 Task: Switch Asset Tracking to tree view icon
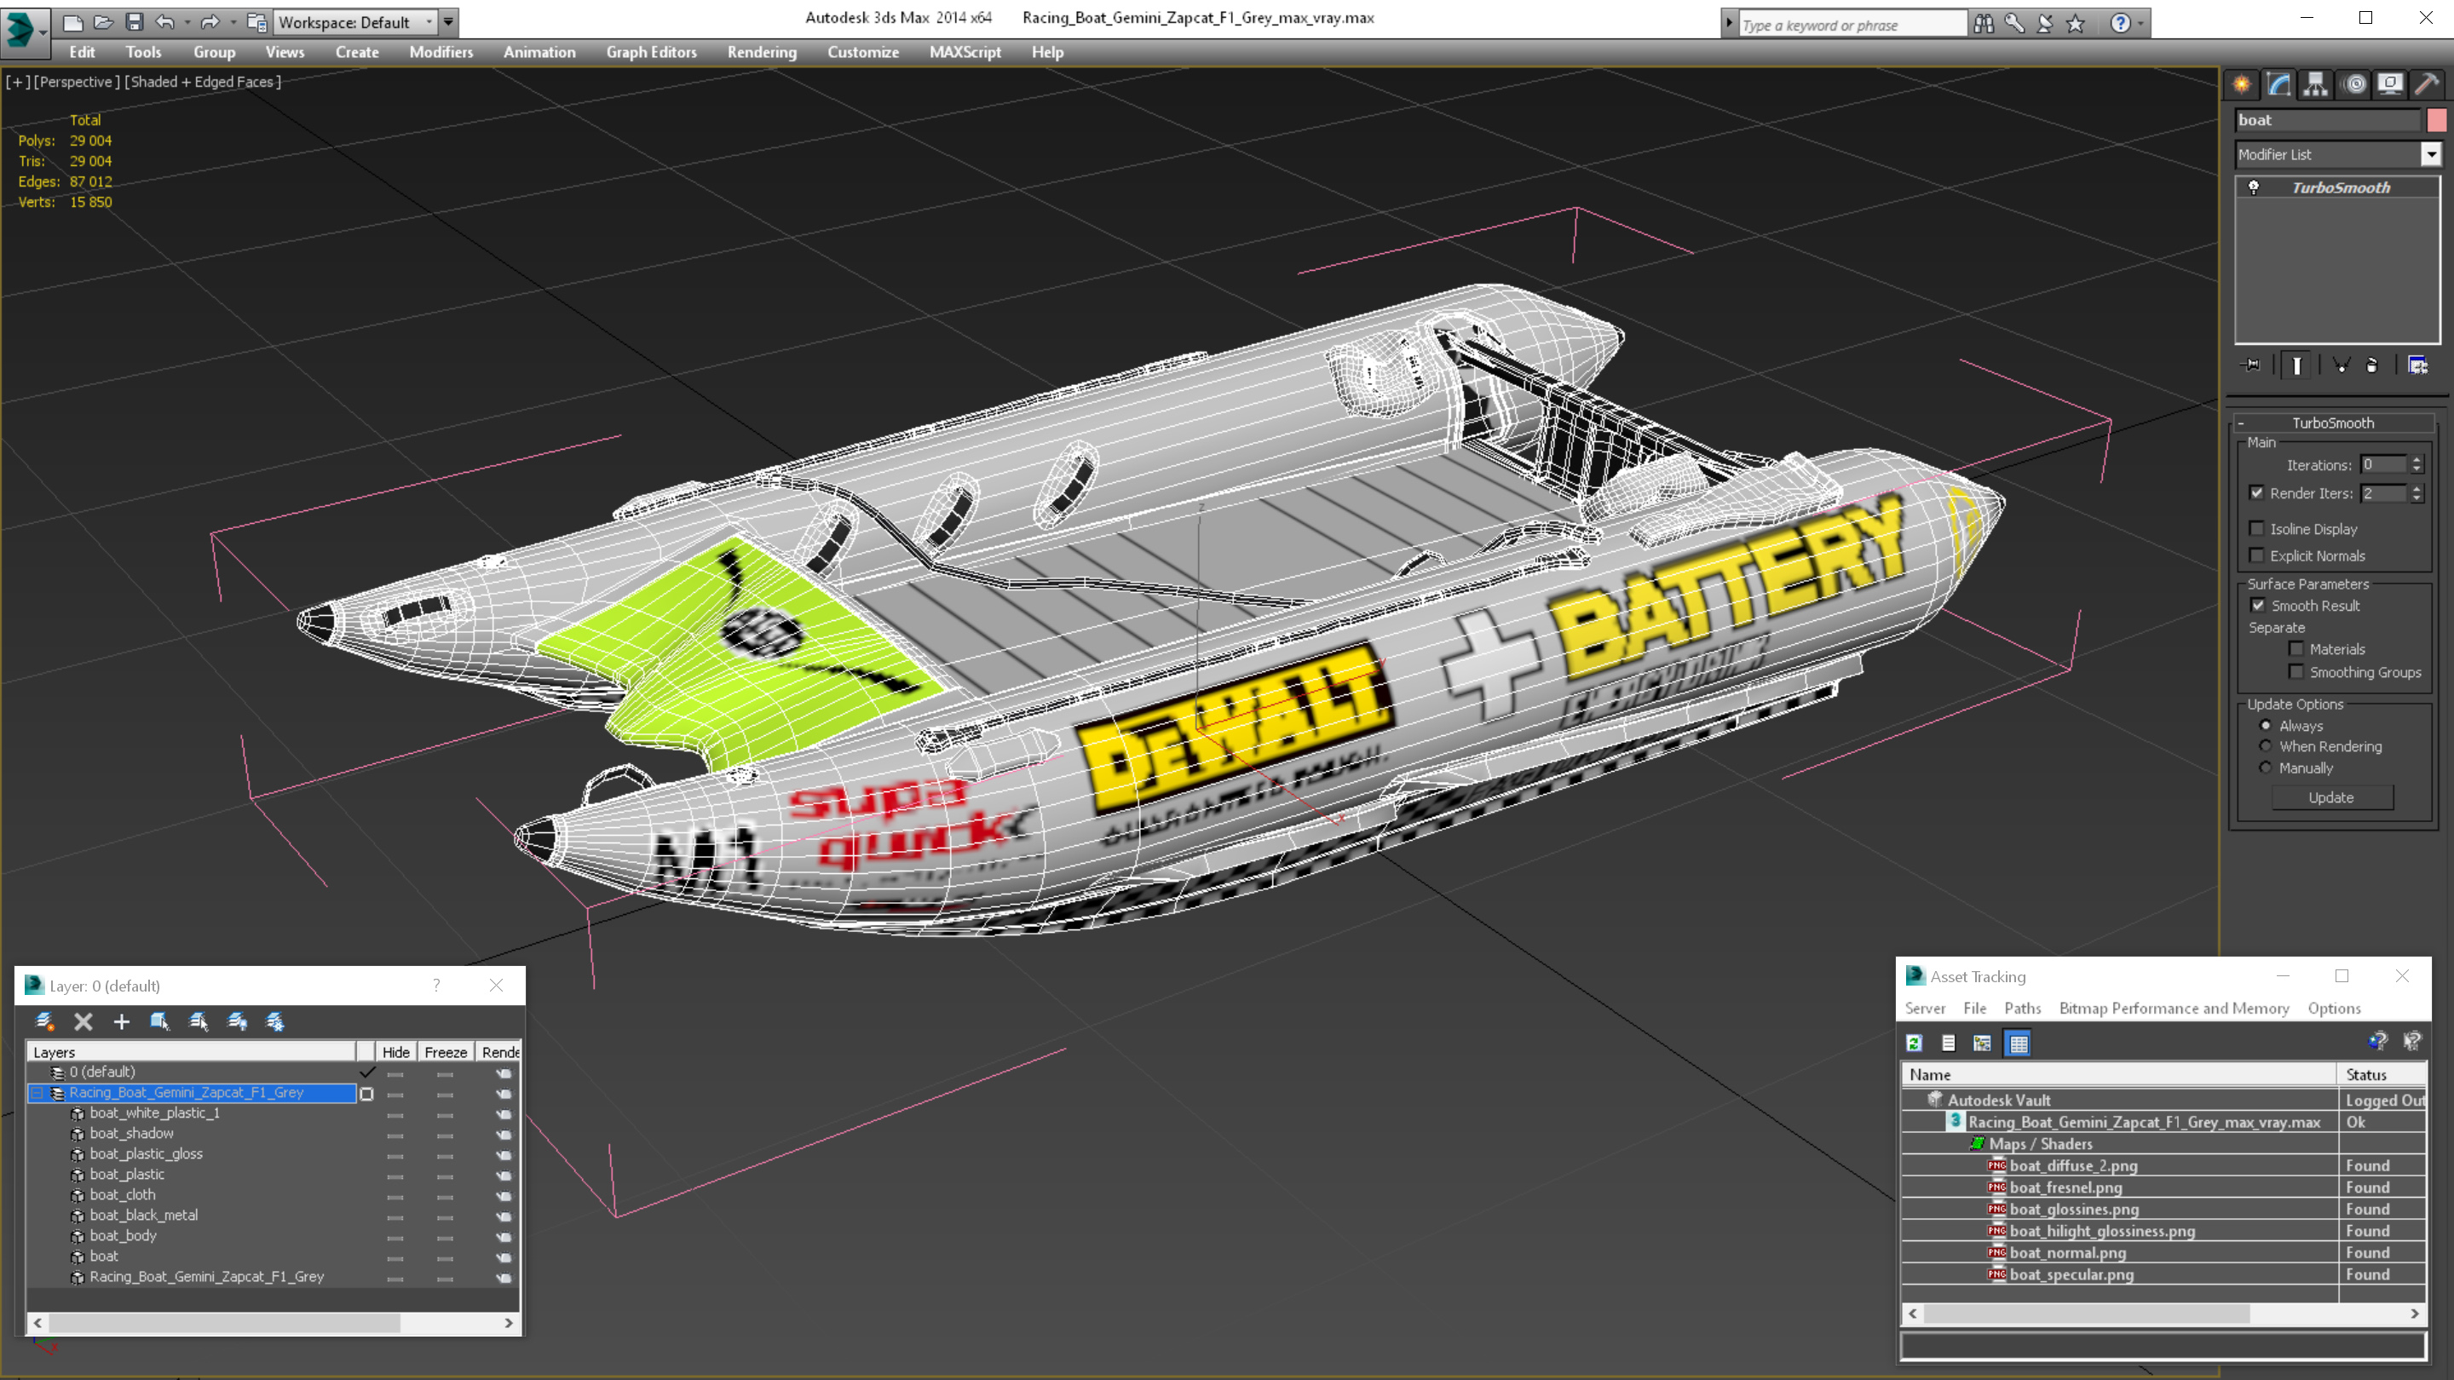1983,1043
